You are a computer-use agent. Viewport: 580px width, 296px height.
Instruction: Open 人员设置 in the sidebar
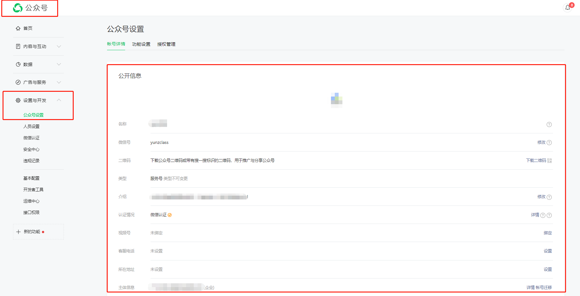point(31,126)
